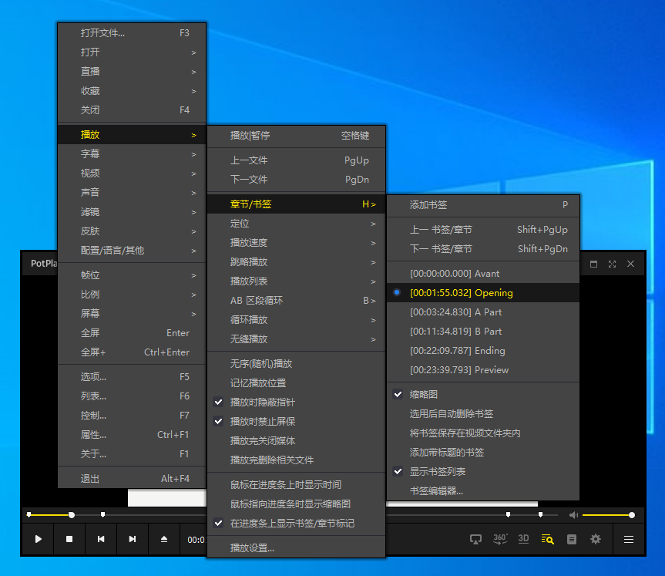
Task: Enable 无序(随机)播放
Action: pyautogui.click(x=296, y=364)
